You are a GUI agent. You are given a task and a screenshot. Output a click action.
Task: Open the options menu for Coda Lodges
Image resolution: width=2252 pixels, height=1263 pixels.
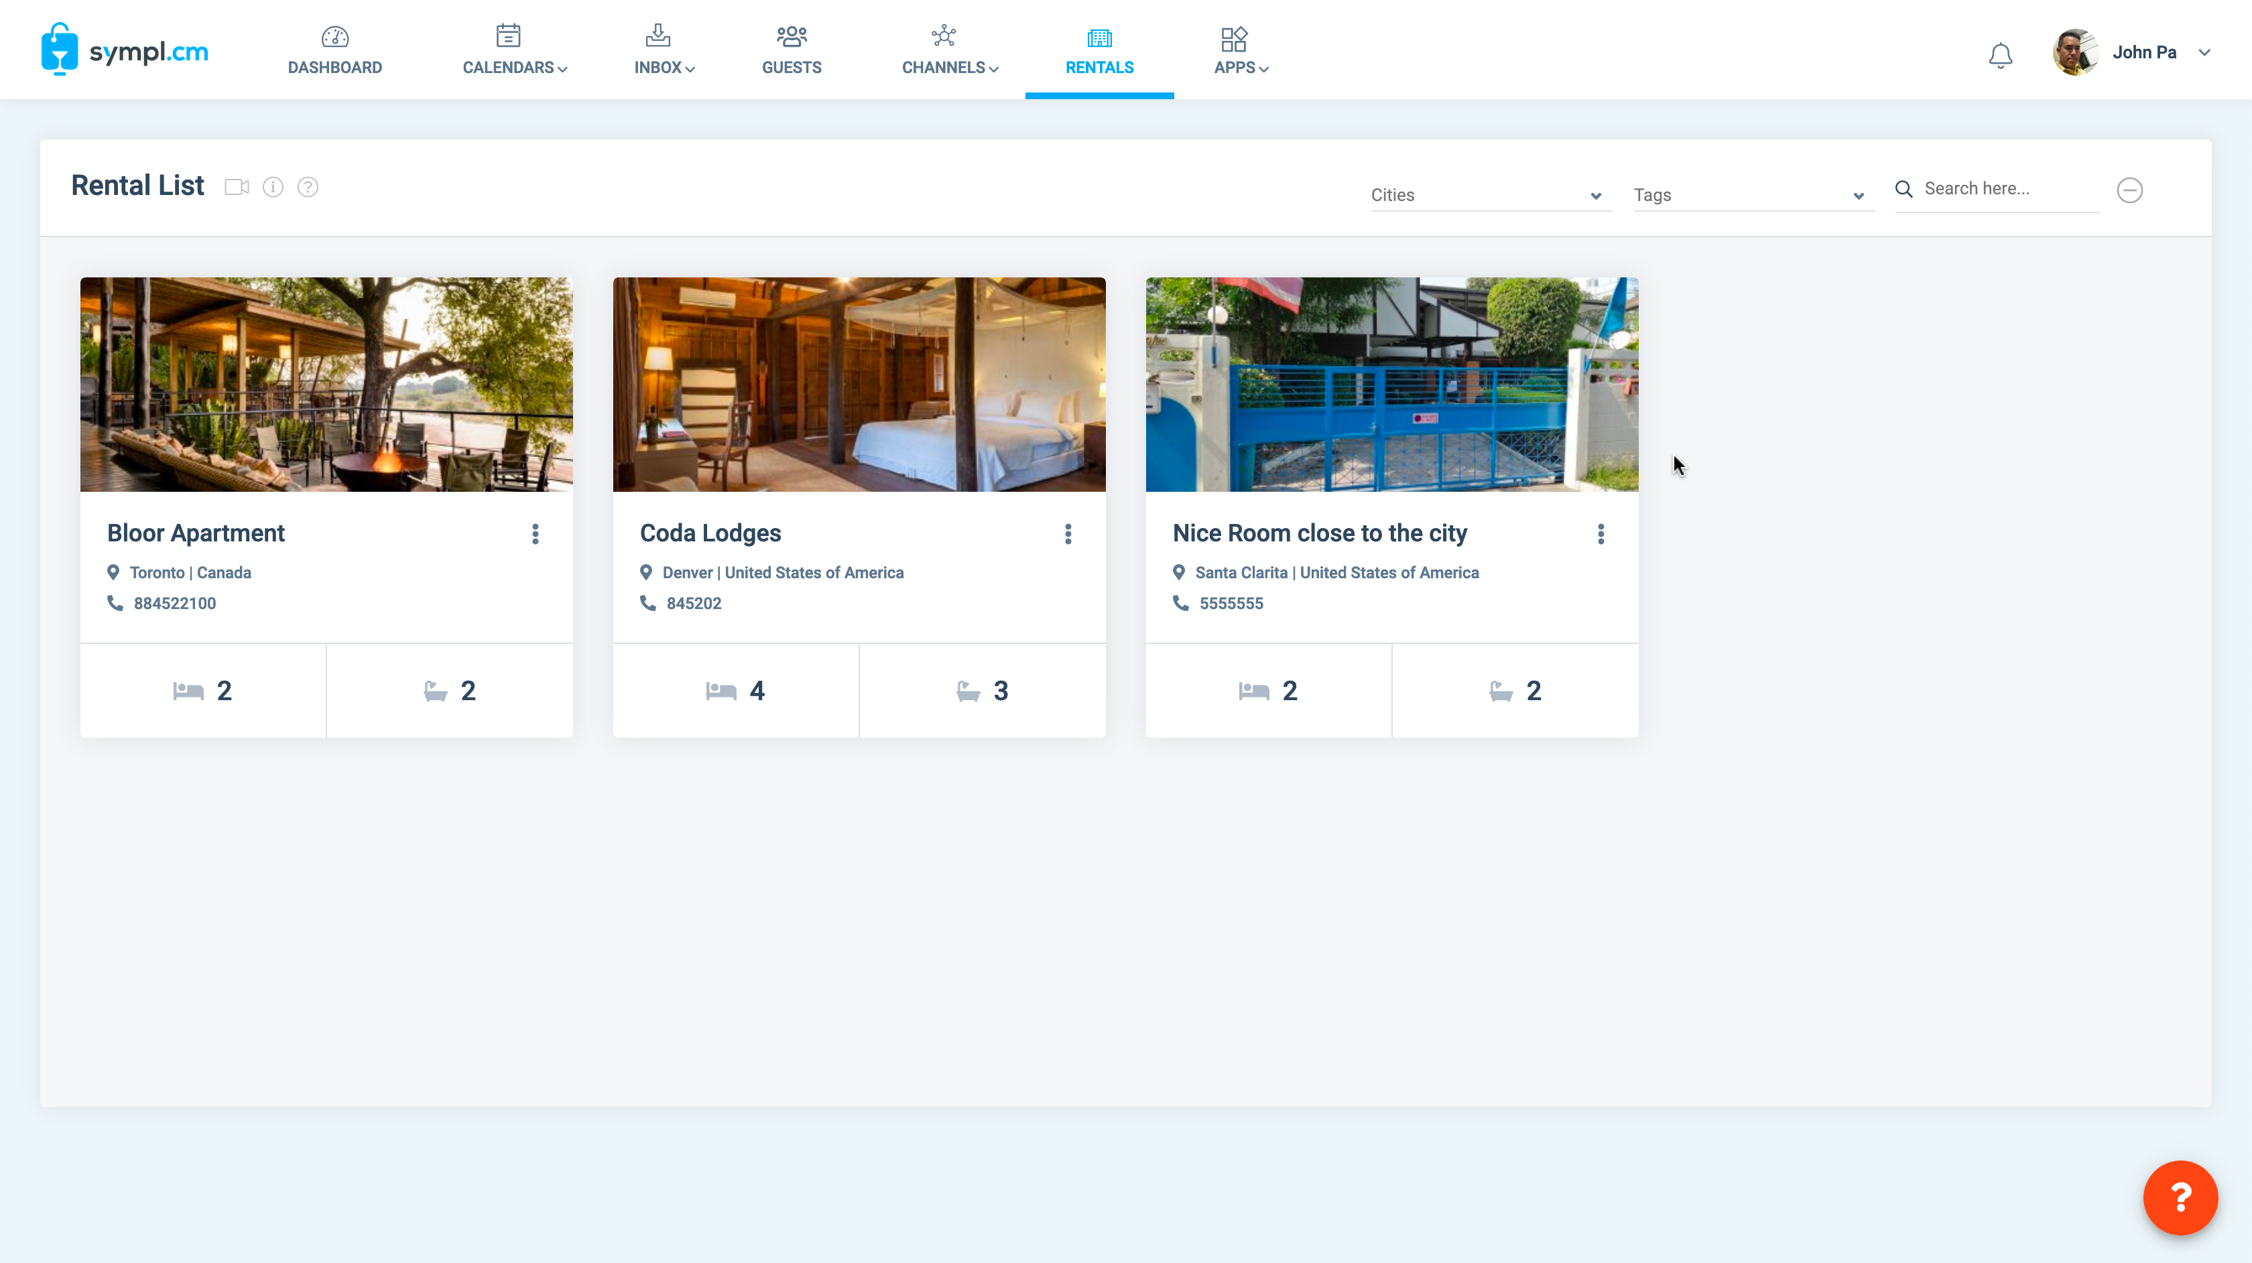[x=1068, y=534]
